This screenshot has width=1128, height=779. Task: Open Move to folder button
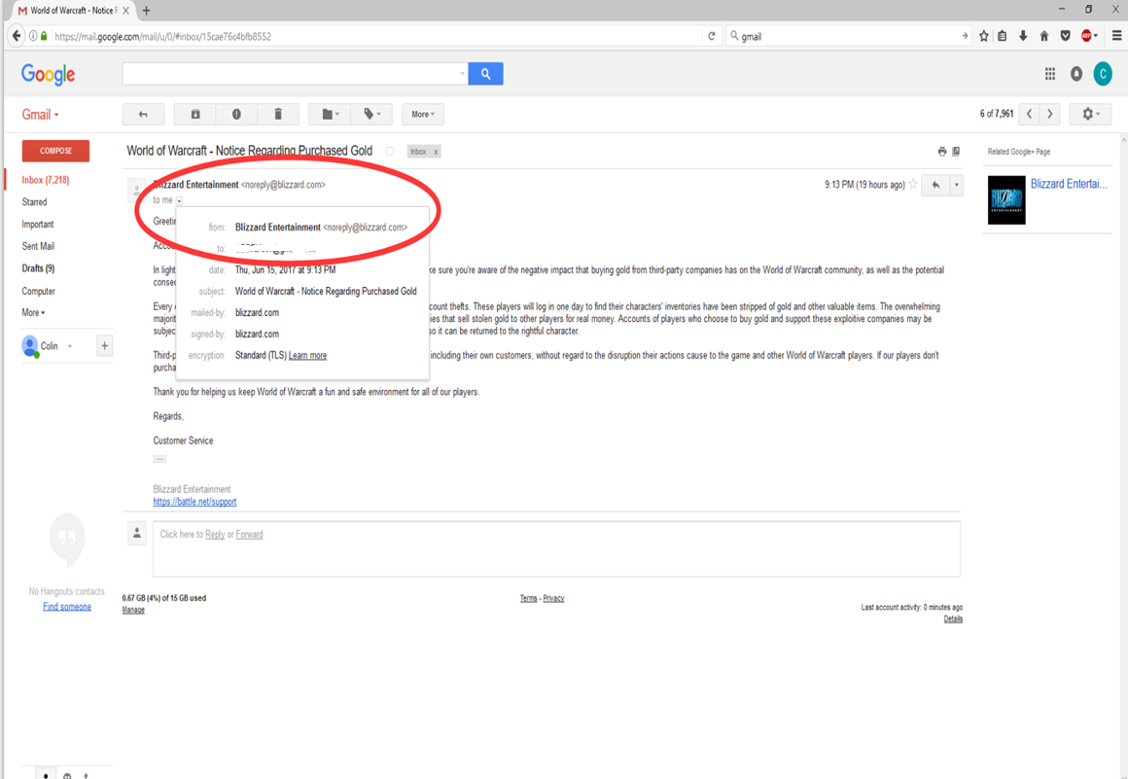[x=330, y=115]
